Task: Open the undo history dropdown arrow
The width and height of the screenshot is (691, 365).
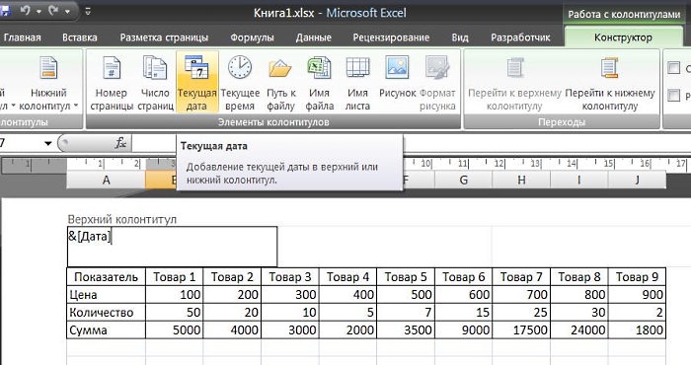Action: coord(39,11)
